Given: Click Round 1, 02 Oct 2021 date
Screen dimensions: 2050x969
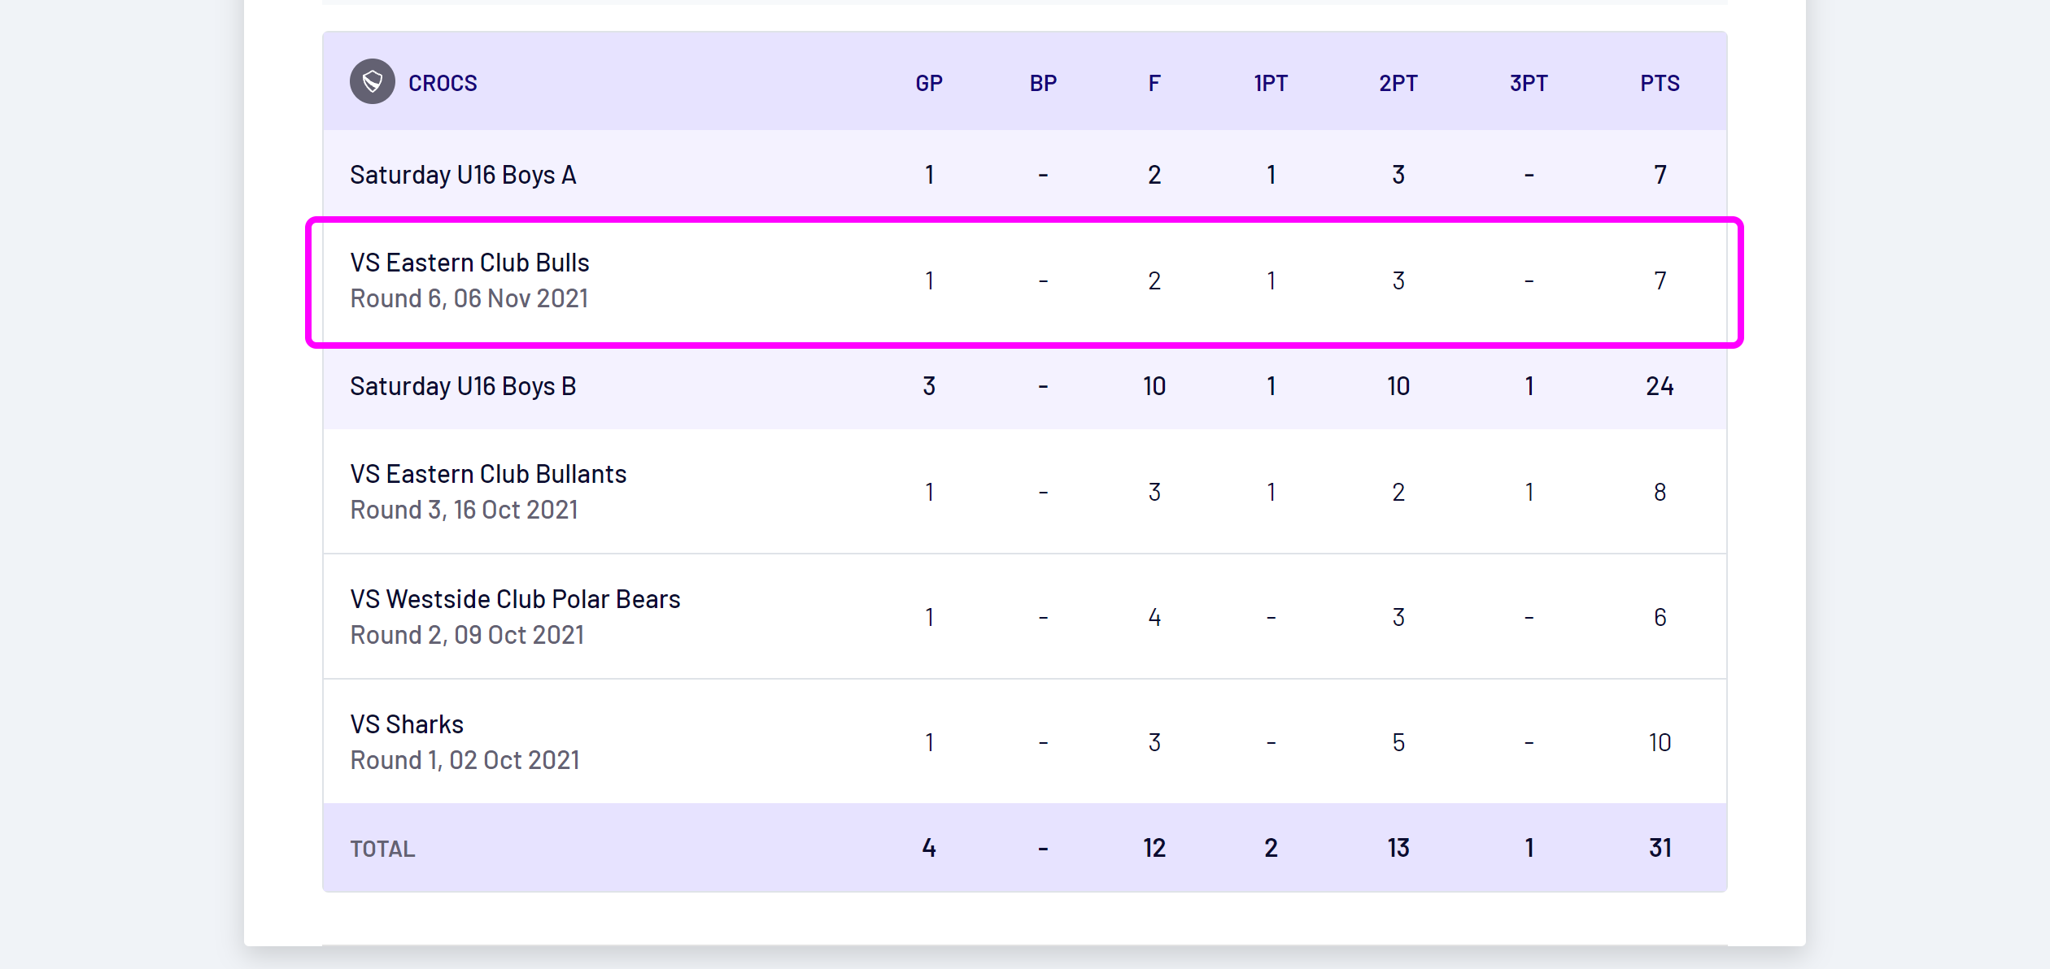Looking at the screenshot, I should click(465, 760).
